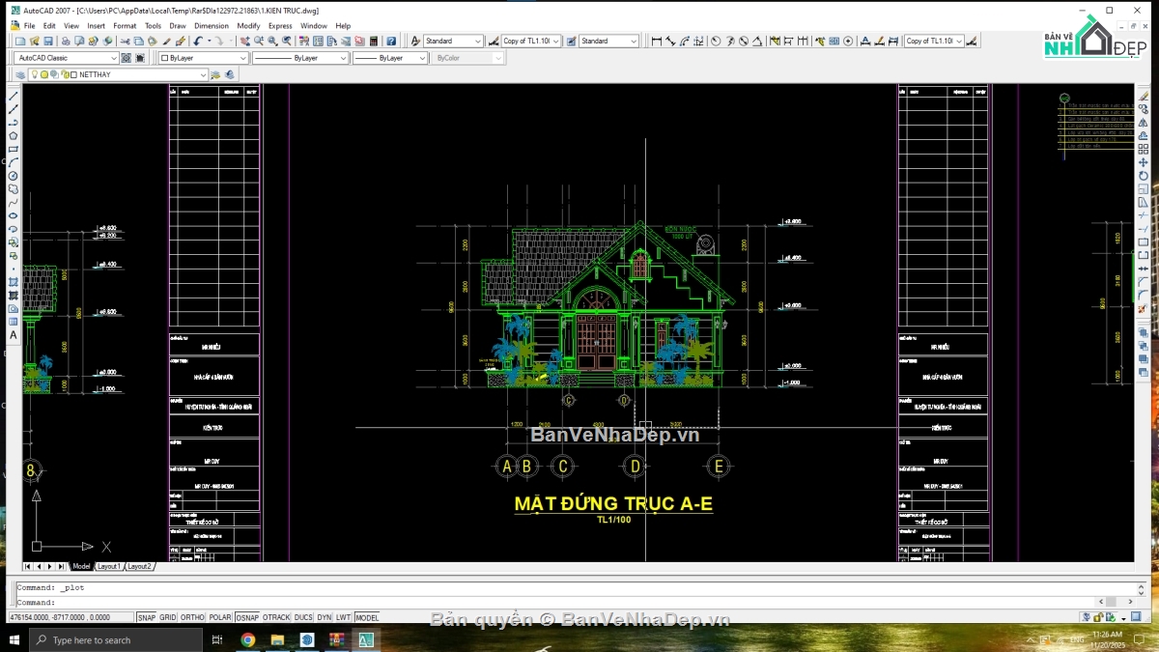Screen dimensions: 1159x652
Task: Click the Command line input field
Action: click(579, 602)
